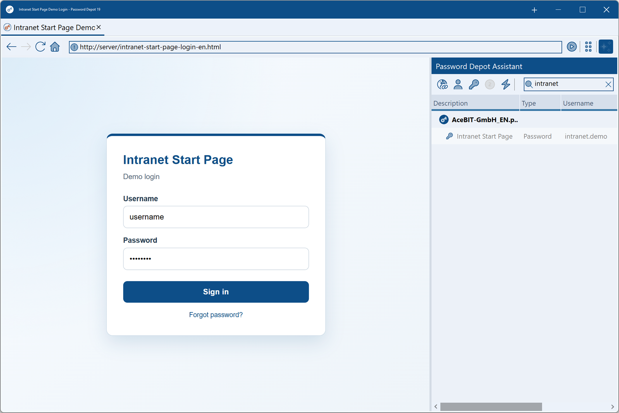
Task: Reload the current web page
Action: coord(40,47)
